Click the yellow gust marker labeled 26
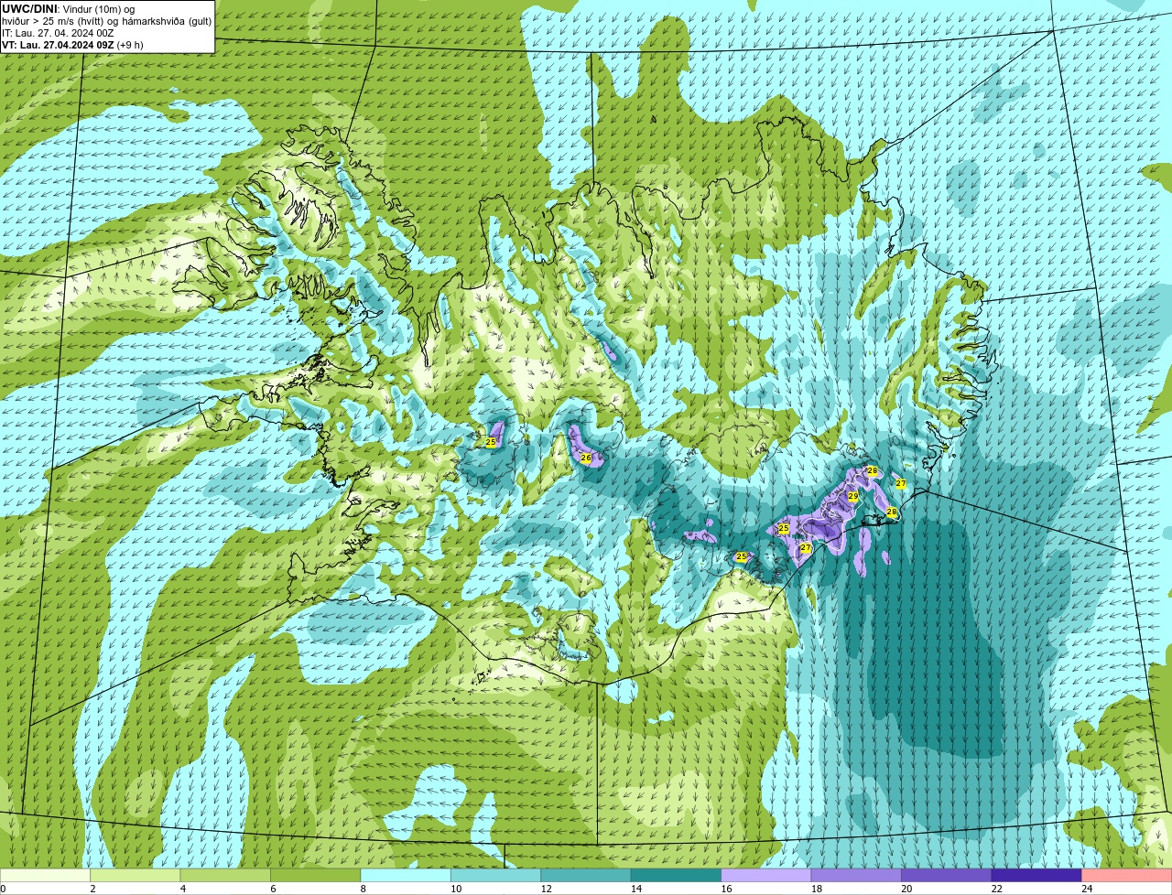 [586, 458]
